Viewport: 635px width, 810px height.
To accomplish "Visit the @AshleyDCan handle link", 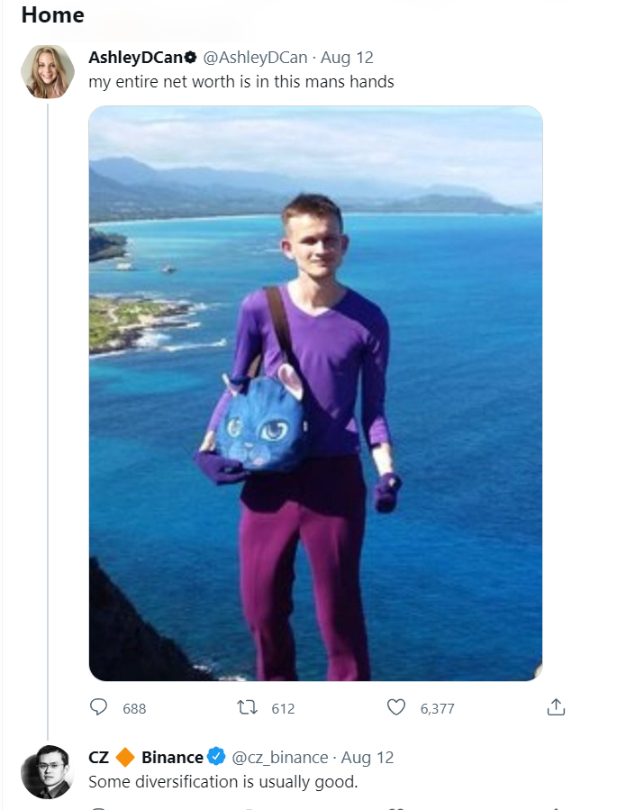I will [255, 58].
